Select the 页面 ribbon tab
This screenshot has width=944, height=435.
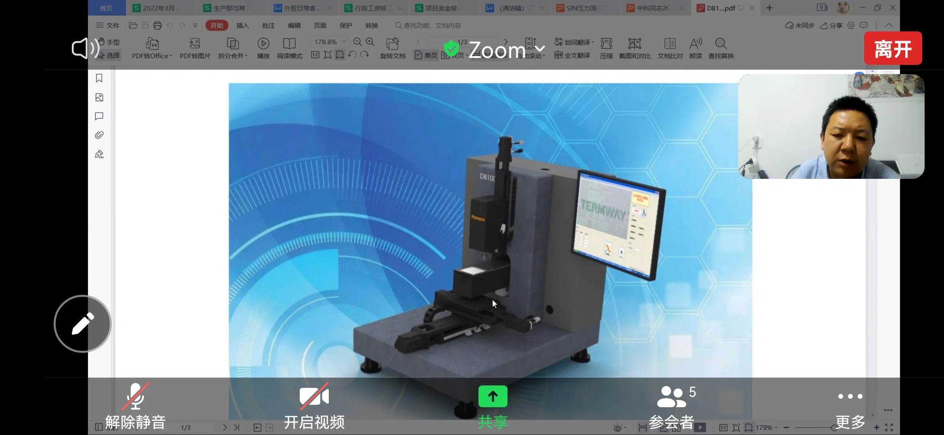pyautogui.click(x=320, y=25)
